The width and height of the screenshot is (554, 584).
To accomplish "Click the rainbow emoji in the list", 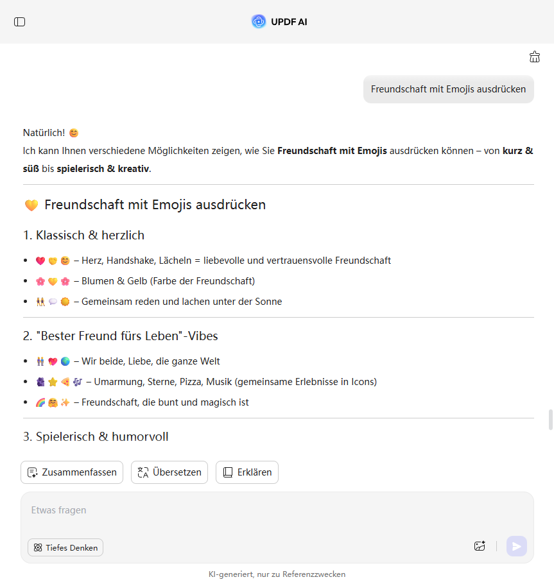I will [40, 402].
